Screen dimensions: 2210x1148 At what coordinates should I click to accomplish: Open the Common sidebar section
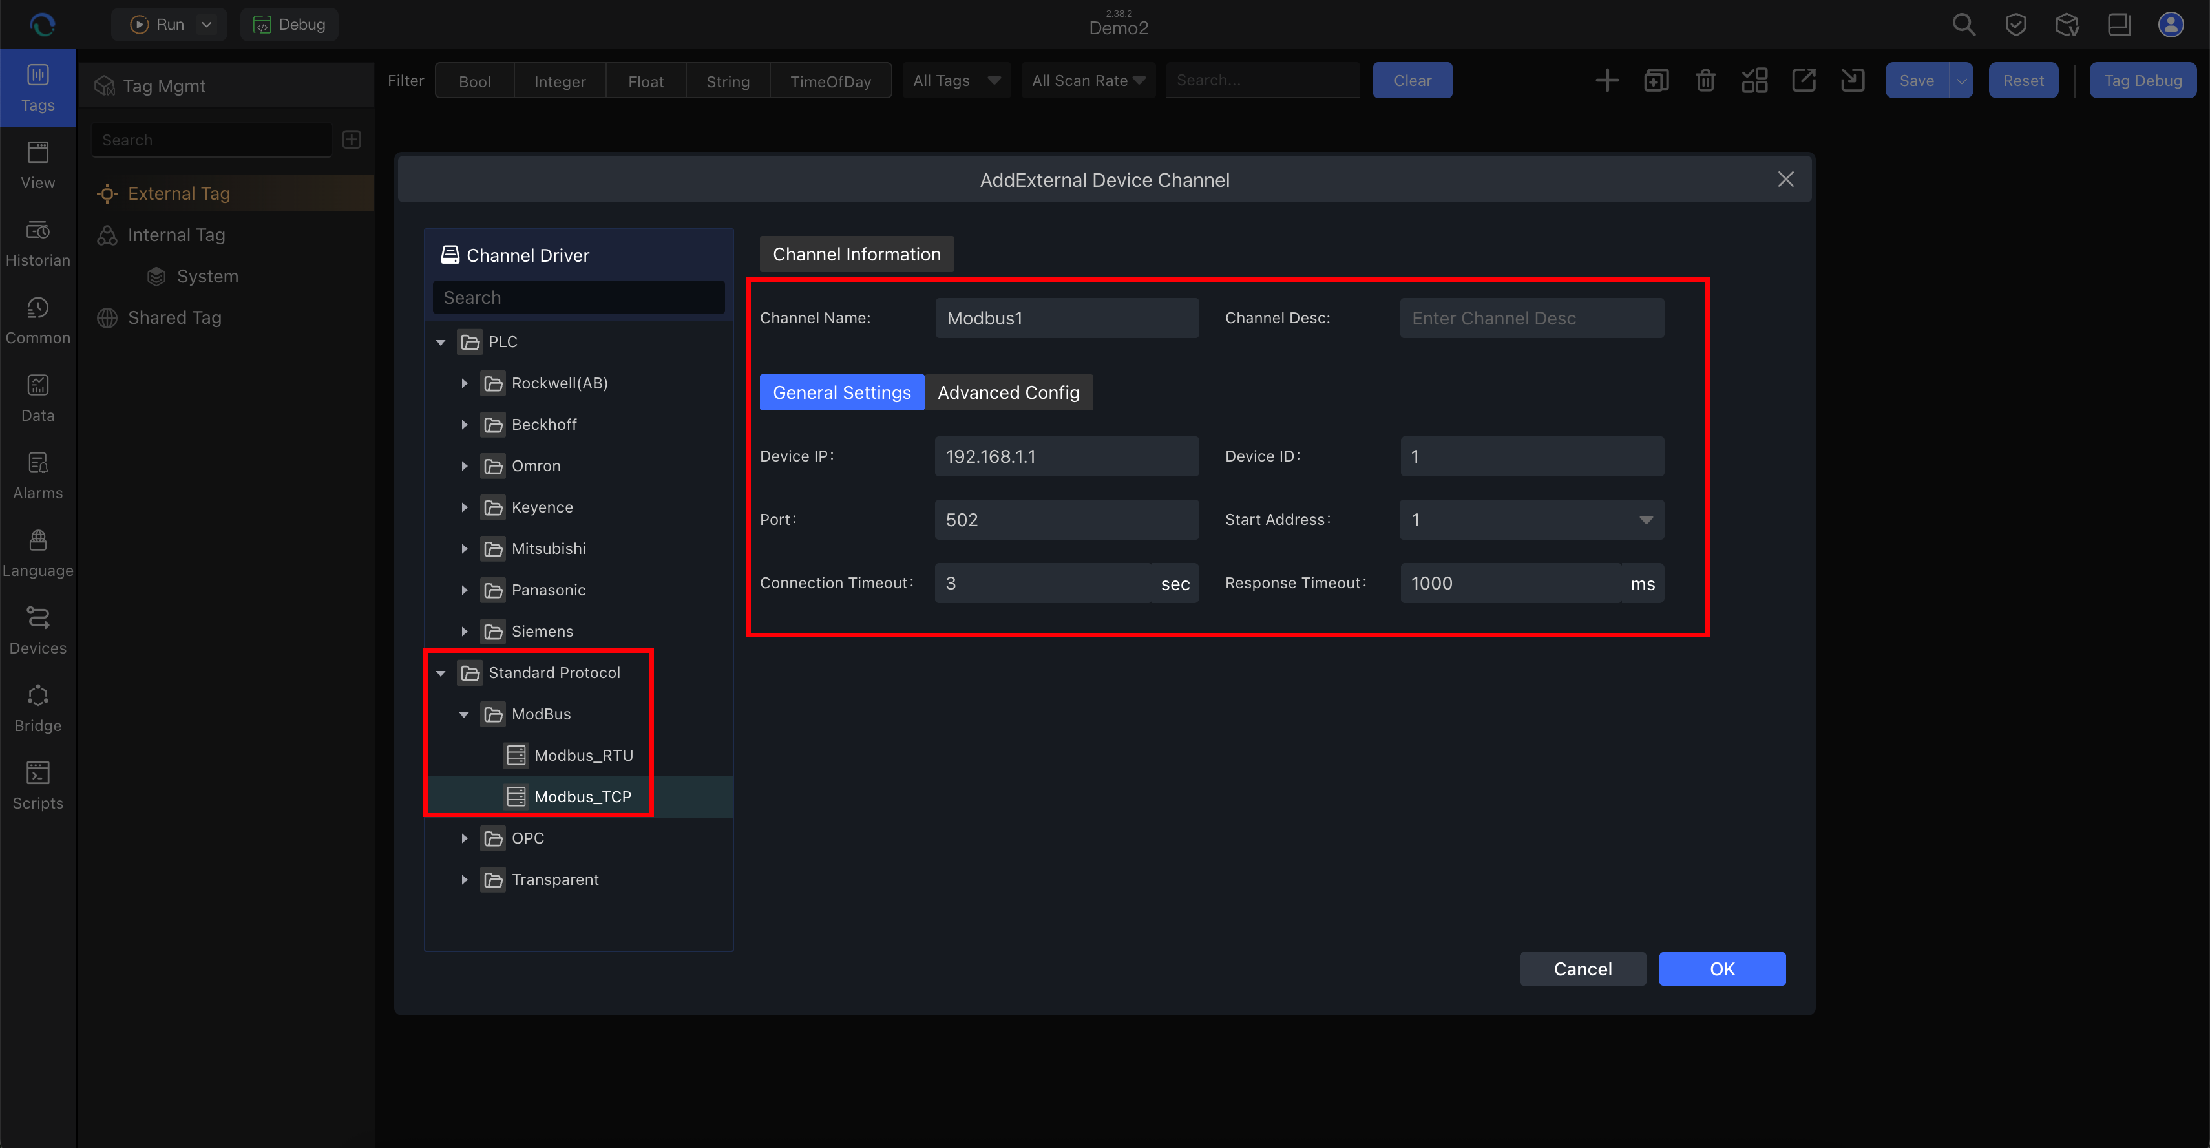tap(37, 321)
